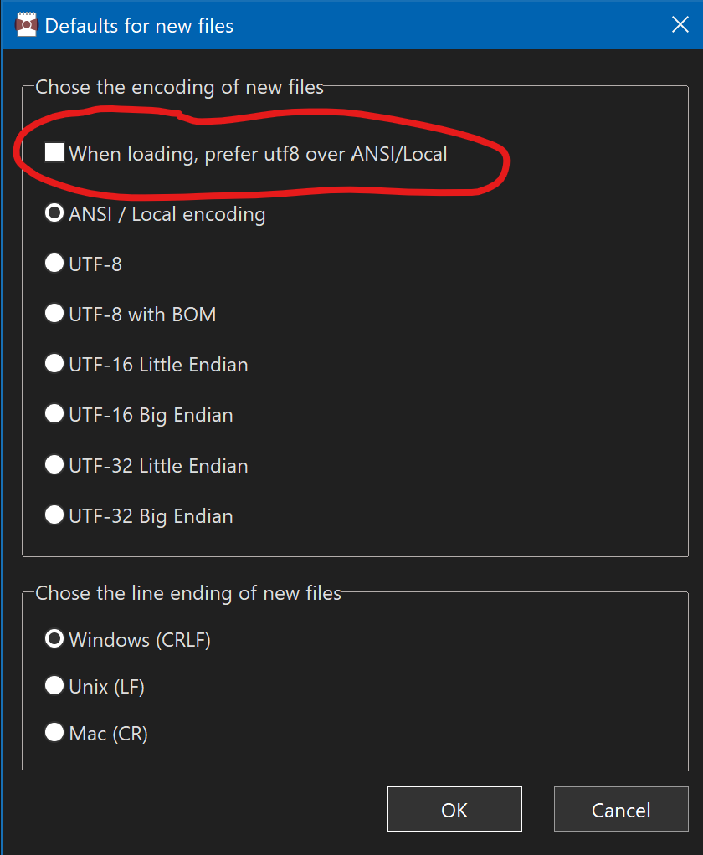The height and width of the screenshot is (855, 703).
Task: Choose UTF-32 Little Endian encoding
Action: tap(54, 464)
